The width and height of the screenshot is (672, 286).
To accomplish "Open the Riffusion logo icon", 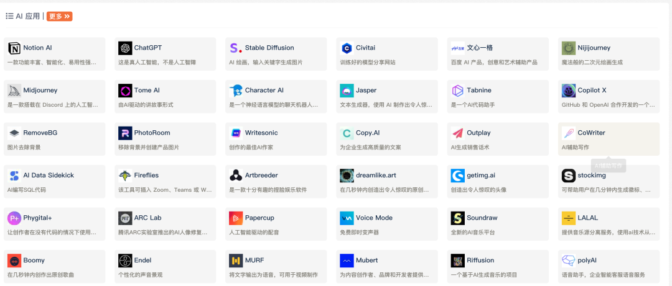I will [458, 261].
